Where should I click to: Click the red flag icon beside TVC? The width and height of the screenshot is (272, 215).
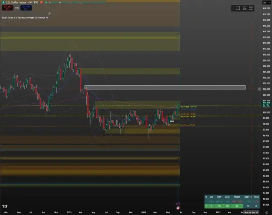point(41,3)
